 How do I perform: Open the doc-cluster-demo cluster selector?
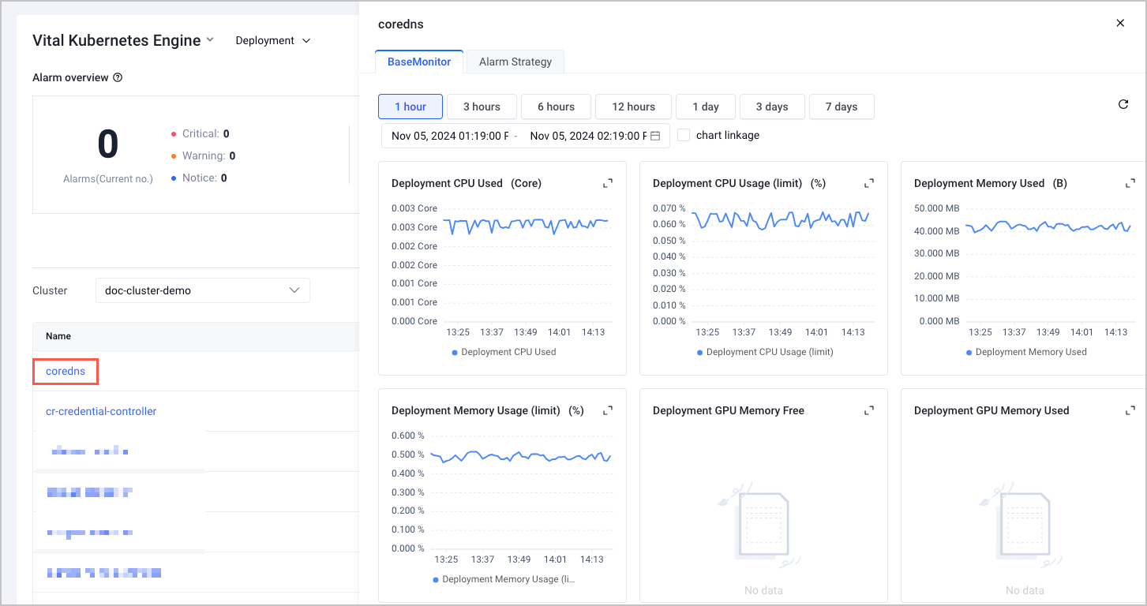203,290
